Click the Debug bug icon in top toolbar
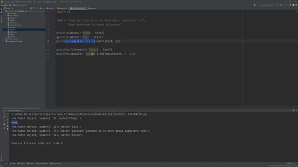This screenshot has height=167, width=298. pos(280,5)
